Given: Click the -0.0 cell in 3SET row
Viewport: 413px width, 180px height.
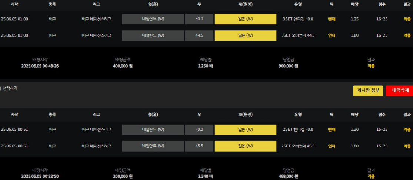Looking at the screenshot, I should point(199,19).
